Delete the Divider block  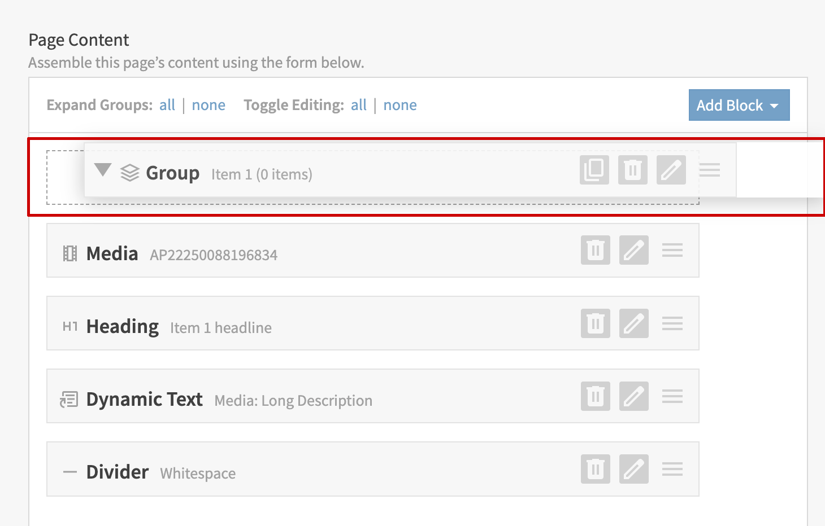click(x=595, y=469)
